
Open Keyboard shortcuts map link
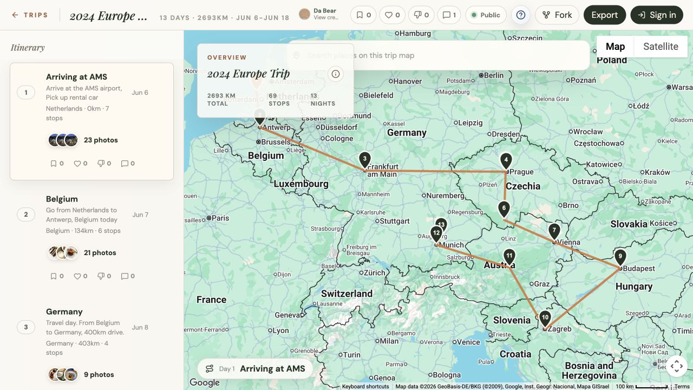tap(365, 387)
